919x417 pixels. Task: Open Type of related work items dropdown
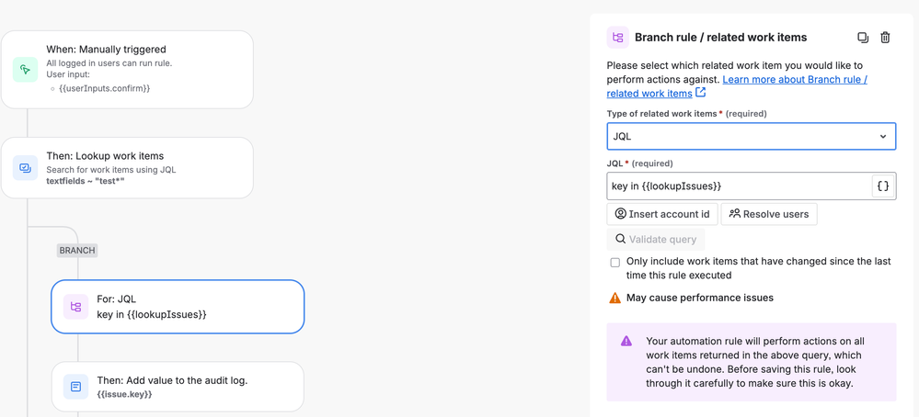point(751,137)
